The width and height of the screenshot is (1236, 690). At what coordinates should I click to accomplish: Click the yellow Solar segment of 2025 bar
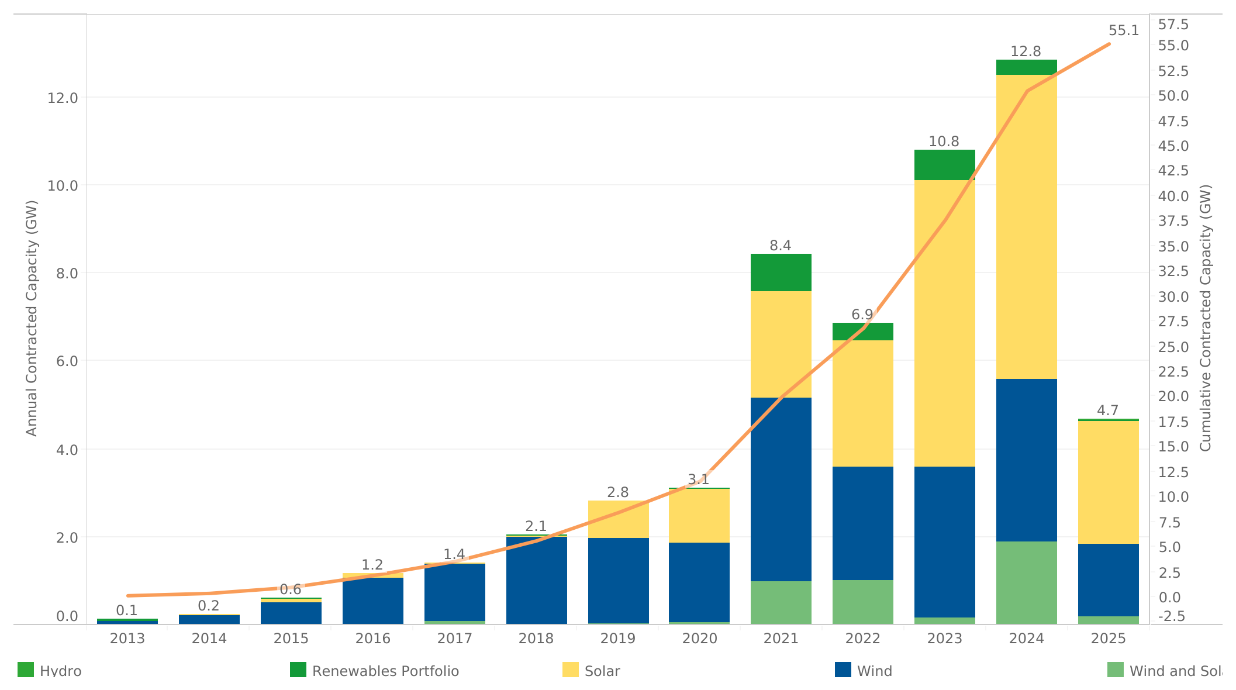[x=1108, y=482]
